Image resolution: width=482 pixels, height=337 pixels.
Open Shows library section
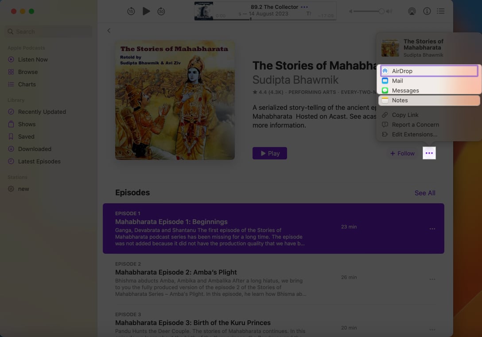click(x=27, y=124)
